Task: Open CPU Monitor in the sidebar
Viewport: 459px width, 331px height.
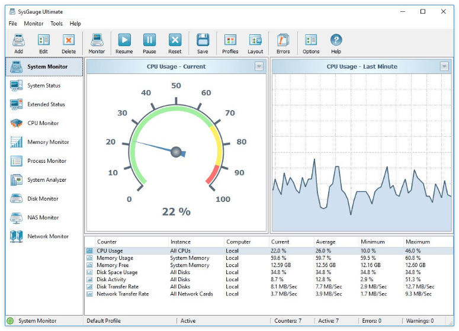Action: (44, 123)
